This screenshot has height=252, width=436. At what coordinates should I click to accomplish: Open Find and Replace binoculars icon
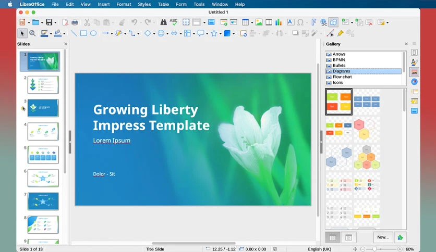point(164,22)
